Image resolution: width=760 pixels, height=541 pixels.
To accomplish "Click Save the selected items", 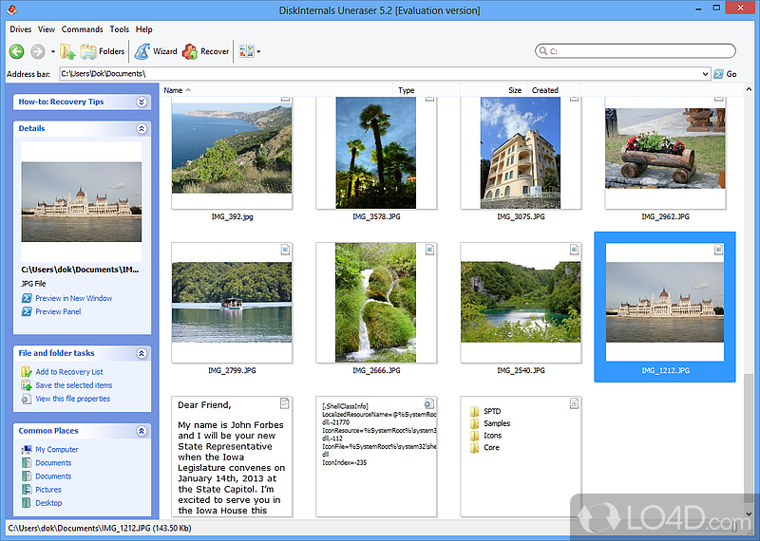I will 73,385.
